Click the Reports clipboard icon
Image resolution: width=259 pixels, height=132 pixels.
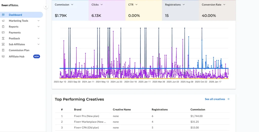(x=3, y=27)
